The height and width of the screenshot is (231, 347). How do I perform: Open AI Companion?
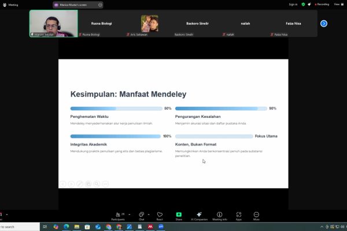click(x=199, y=216)
